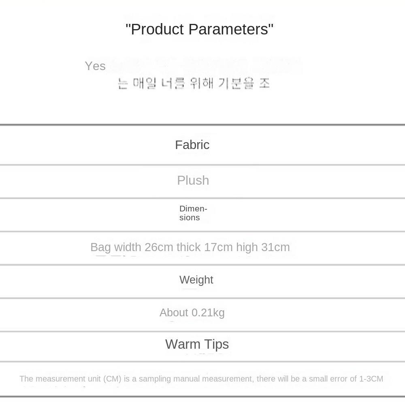
Task: Click the About 0.21kg value
Action: click(x=192, y=313)
